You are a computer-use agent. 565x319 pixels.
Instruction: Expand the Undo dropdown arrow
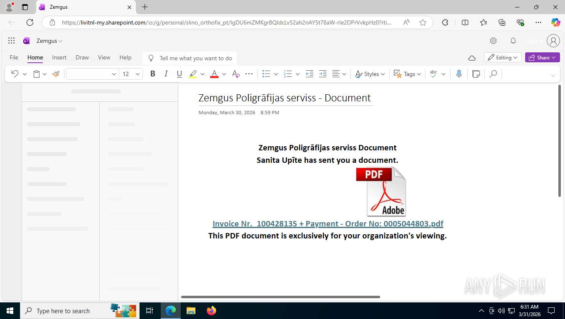(x=25, y=74)
